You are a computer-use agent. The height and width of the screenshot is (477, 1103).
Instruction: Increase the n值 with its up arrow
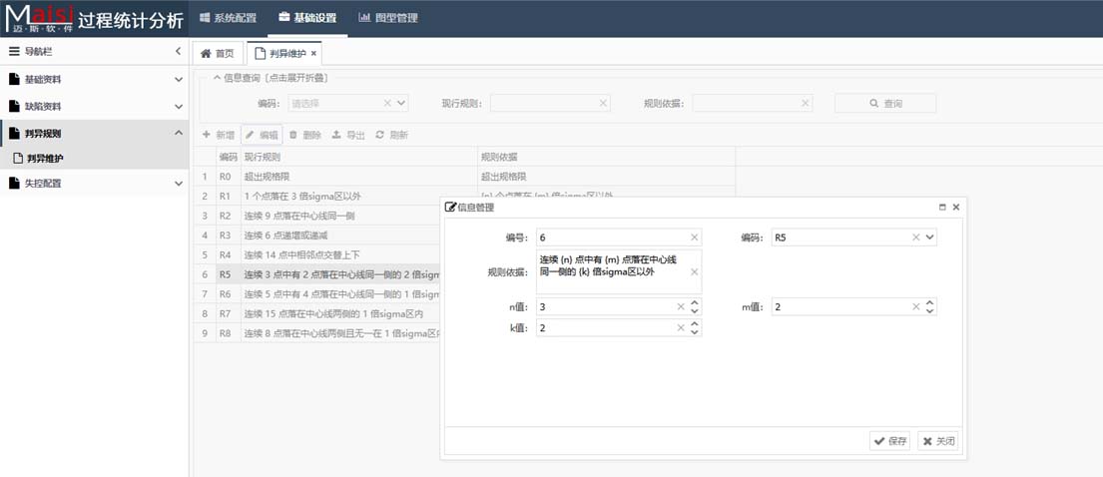695,302
